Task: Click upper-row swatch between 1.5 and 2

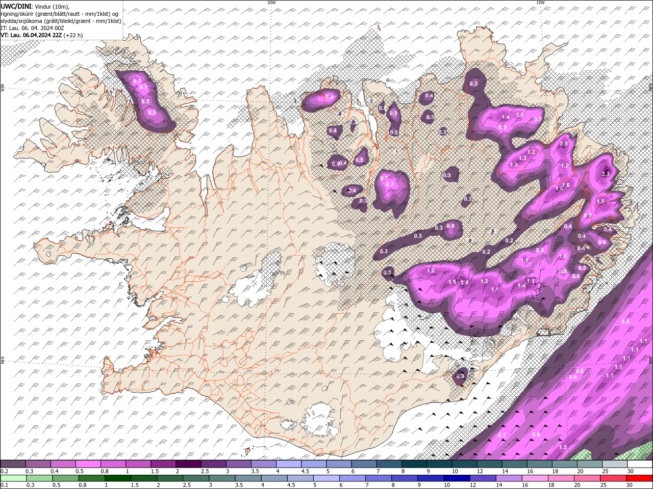Action: [x=163, y=464]
